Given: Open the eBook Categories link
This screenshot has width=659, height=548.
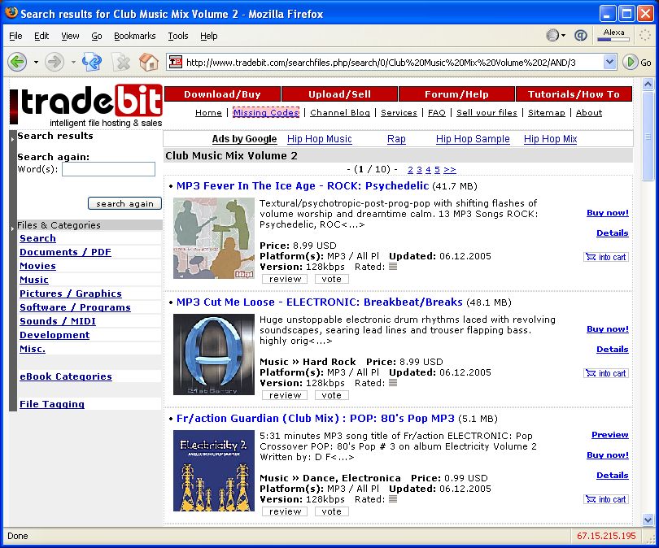Looking at the screenshot, I should point(66,376).
